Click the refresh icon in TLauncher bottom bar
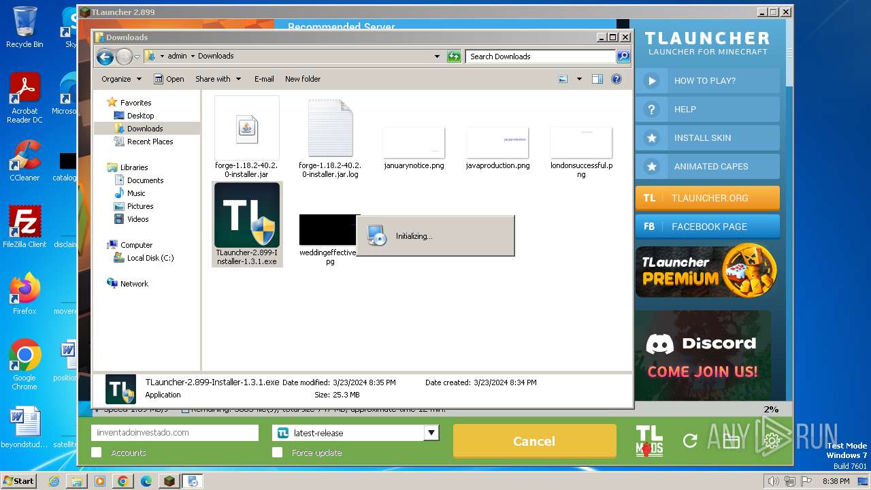This screenshot has height=490, width=871. coord(690,441)
